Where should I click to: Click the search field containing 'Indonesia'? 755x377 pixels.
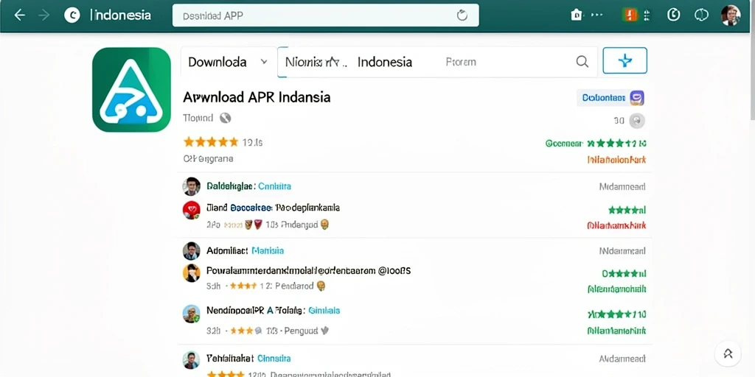tap(437, 62)
